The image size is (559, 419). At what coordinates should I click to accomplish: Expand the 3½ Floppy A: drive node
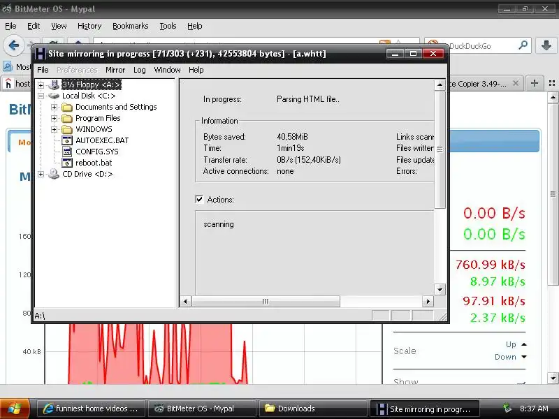pyautogui.click(x=41, y=84)
